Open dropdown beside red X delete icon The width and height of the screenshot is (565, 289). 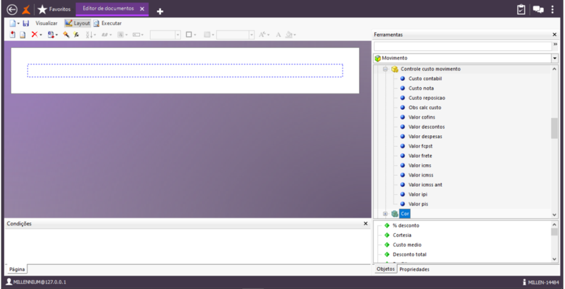coord(41,35)
